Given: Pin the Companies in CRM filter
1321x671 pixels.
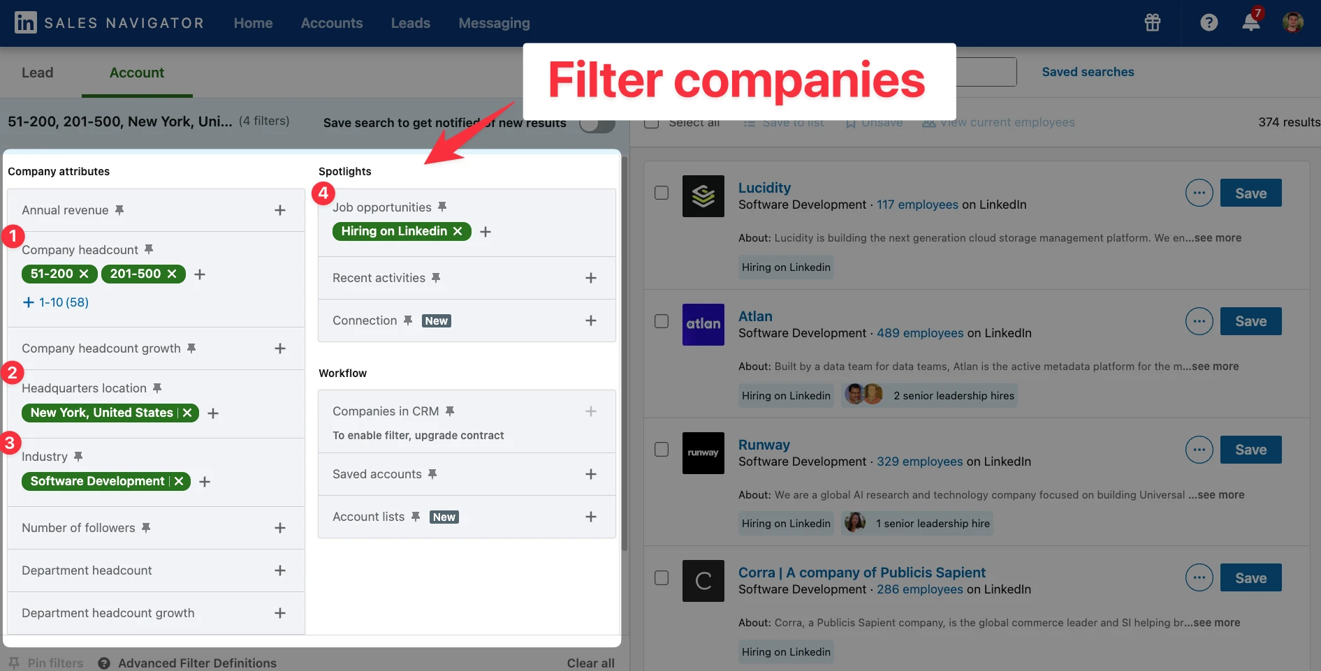Looking at the screenshot, I should click(450, 411).
